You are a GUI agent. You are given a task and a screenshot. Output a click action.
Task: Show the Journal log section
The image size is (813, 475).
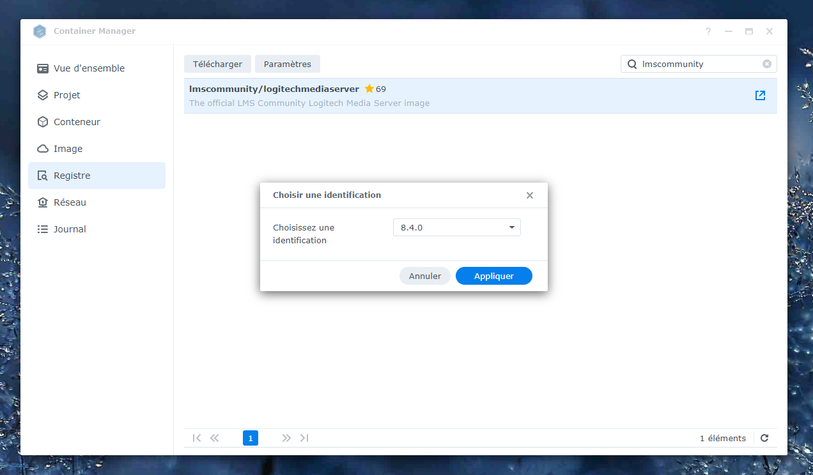[x=97, y=229]
